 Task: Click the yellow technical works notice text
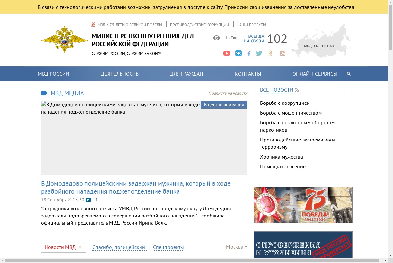point(196,7)
